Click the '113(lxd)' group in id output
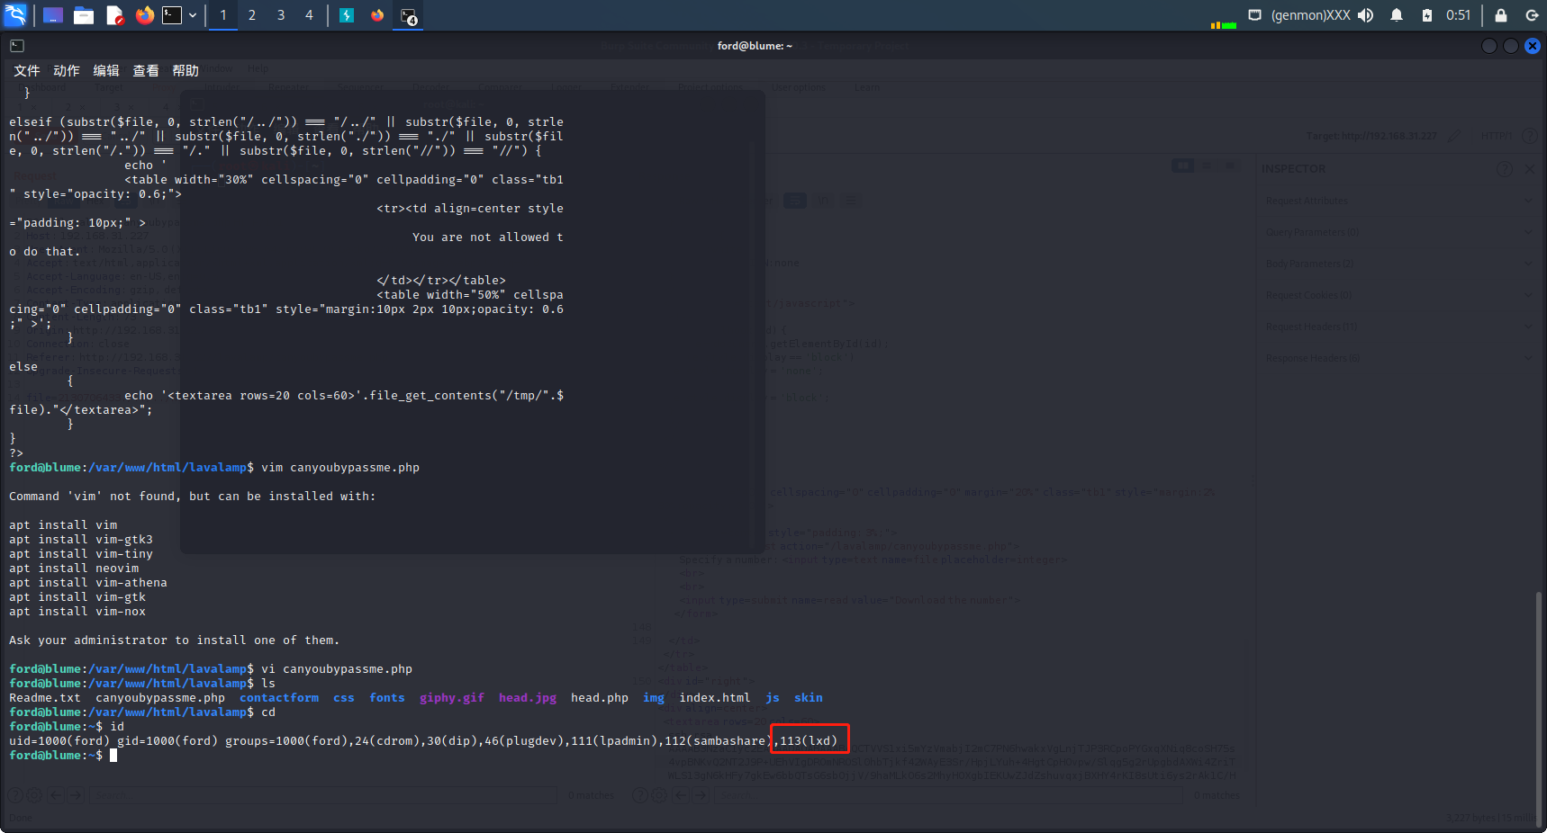This screenshot has width=1547, height=833. (809, 741)
